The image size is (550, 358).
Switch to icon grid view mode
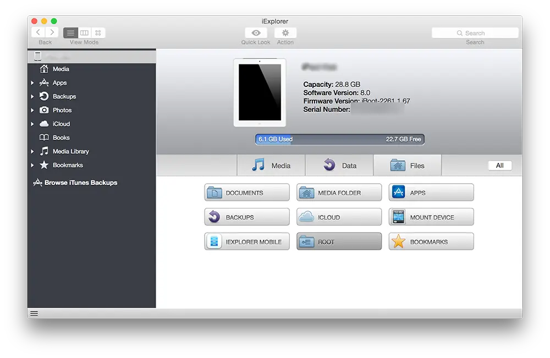click(98, 32)
